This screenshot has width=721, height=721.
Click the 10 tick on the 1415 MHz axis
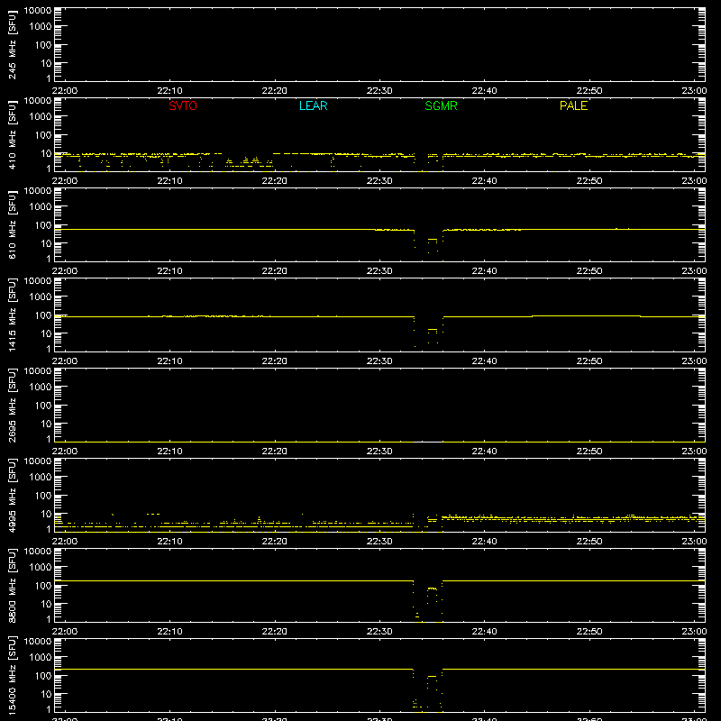pyautogui.click(x=46, y=333)
